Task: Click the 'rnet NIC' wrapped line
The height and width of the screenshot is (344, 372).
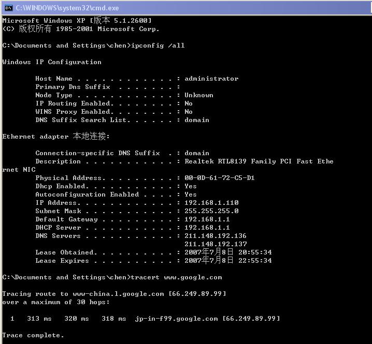Action: [x=19, y=170]
